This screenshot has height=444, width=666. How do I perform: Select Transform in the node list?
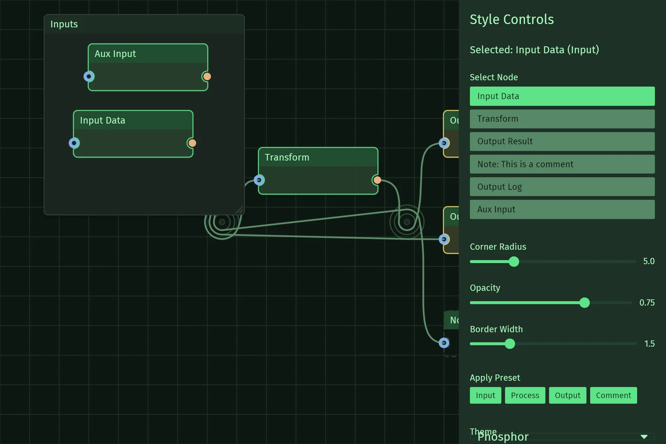tap(562, 119)
